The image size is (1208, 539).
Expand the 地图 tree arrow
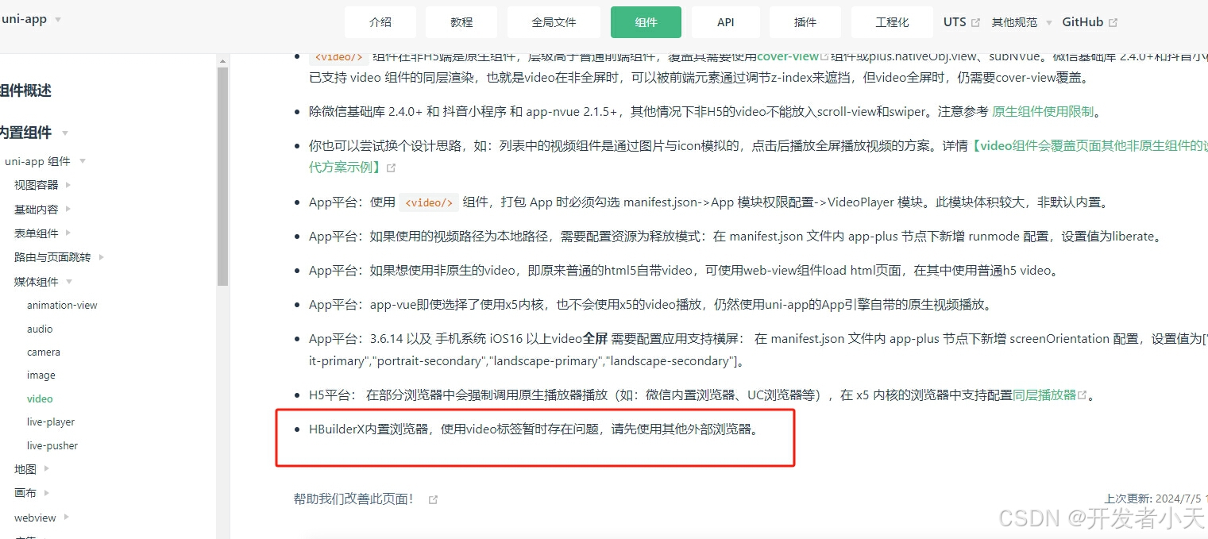(47, 469)
